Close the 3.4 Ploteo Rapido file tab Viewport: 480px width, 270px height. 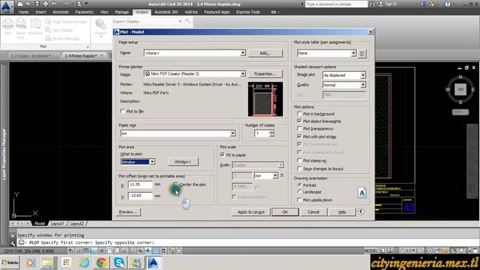pos(102,55)
